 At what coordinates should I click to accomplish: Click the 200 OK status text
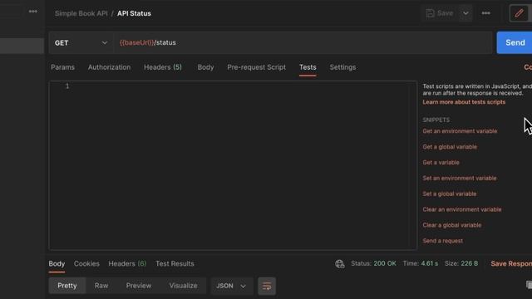385,263
